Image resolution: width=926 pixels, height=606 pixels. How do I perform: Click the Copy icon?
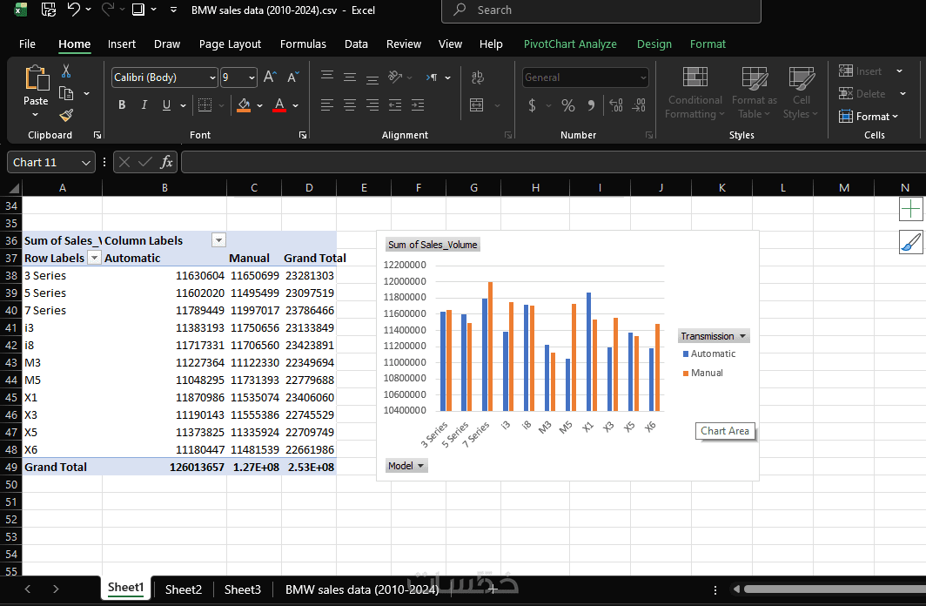click(x=66, y=93)
